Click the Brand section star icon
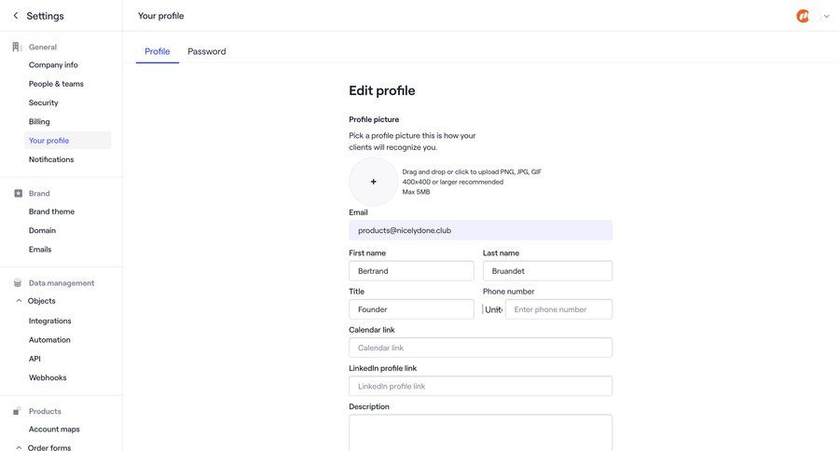 pyautogui.click(x=19, y=193)
